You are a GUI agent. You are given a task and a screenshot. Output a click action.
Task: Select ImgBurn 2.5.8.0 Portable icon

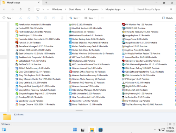tap(123, 46)
